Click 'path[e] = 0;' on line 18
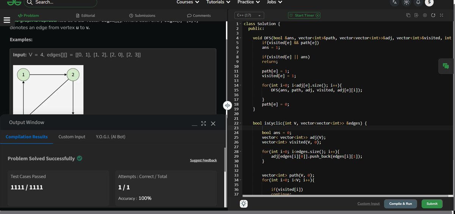This screenshot has width=455, height=214. pos(276,104)
